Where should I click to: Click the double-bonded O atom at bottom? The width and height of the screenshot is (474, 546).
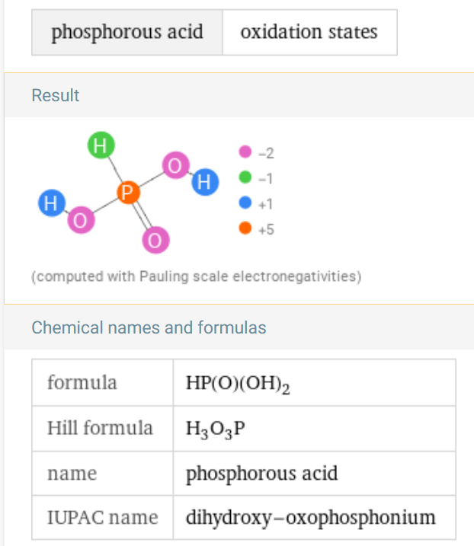tap(155, 241)
